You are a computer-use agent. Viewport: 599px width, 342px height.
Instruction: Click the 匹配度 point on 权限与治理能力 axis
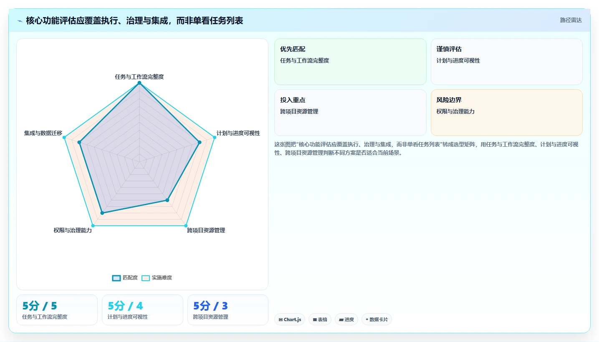tap(102, 213)
